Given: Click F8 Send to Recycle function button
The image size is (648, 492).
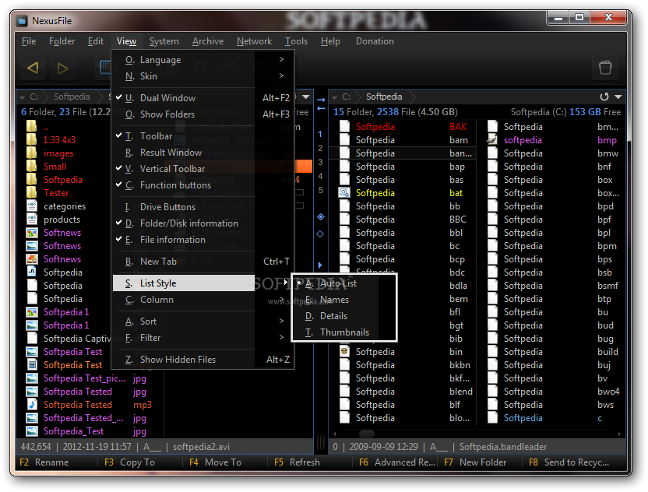Looking at the screenshot, I should pyautogui.click(x=569, y=462).
